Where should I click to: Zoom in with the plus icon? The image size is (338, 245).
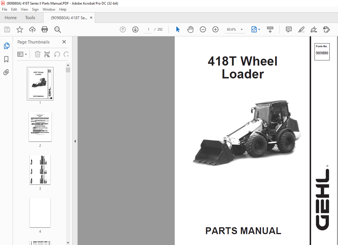(215, 29)
